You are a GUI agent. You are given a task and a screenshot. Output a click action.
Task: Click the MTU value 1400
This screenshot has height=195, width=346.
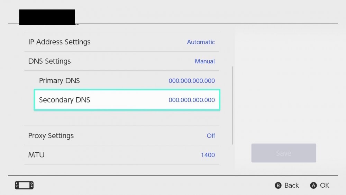[208, 155]
